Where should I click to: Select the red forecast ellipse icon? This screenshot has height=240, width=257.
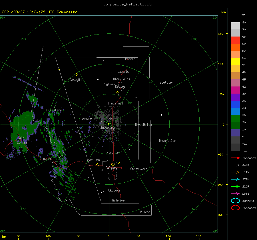[235, 208]
